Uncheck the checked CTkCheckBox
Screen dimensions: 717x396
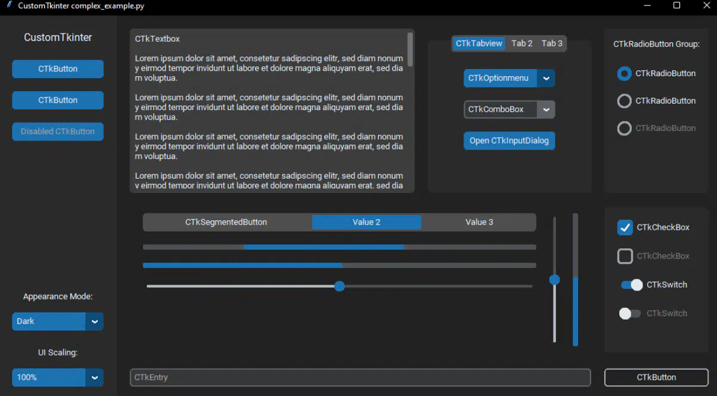625,227
